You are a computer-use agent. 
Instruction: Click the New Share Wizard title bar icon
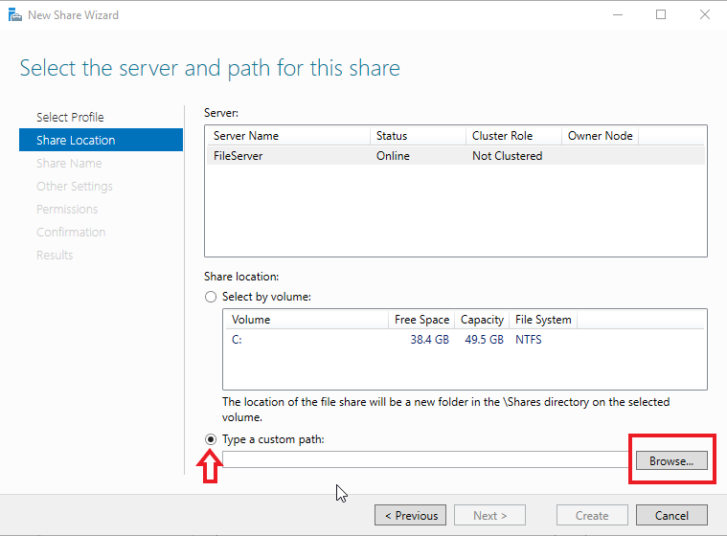click(x=14, y=14)
